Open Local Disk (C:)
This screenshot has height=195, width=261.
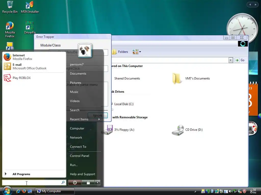(x=124, y=104)
